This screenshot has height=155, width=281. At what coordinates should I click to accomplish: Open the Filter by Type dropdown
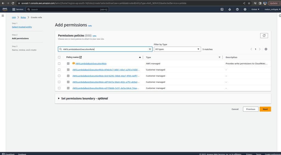tap(177, 49)
